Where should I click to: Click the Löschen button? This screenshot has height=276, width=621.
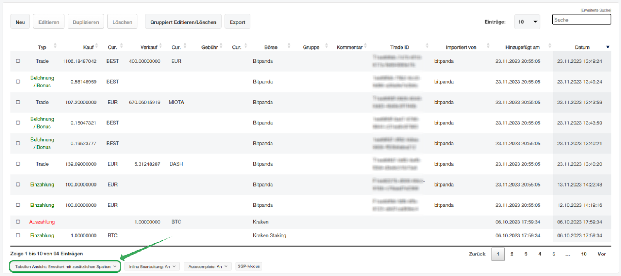(122, 22)
